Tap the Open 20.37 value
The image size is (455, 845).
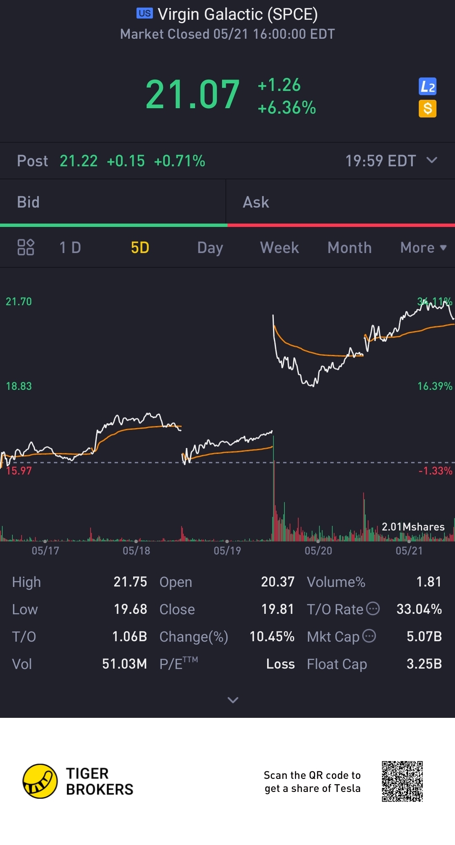278,582
